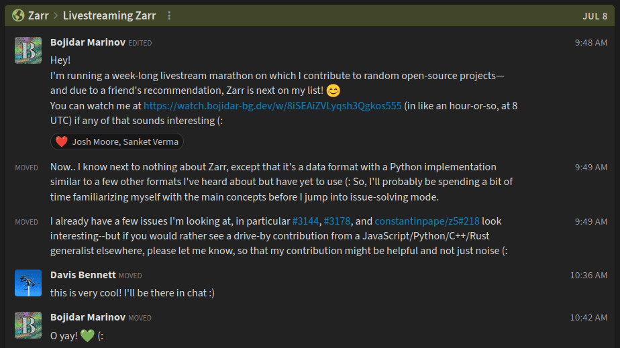Open the constantinpape/z5#218 link
The height and width of the screenshot is (348, 620).
[427, 221]
